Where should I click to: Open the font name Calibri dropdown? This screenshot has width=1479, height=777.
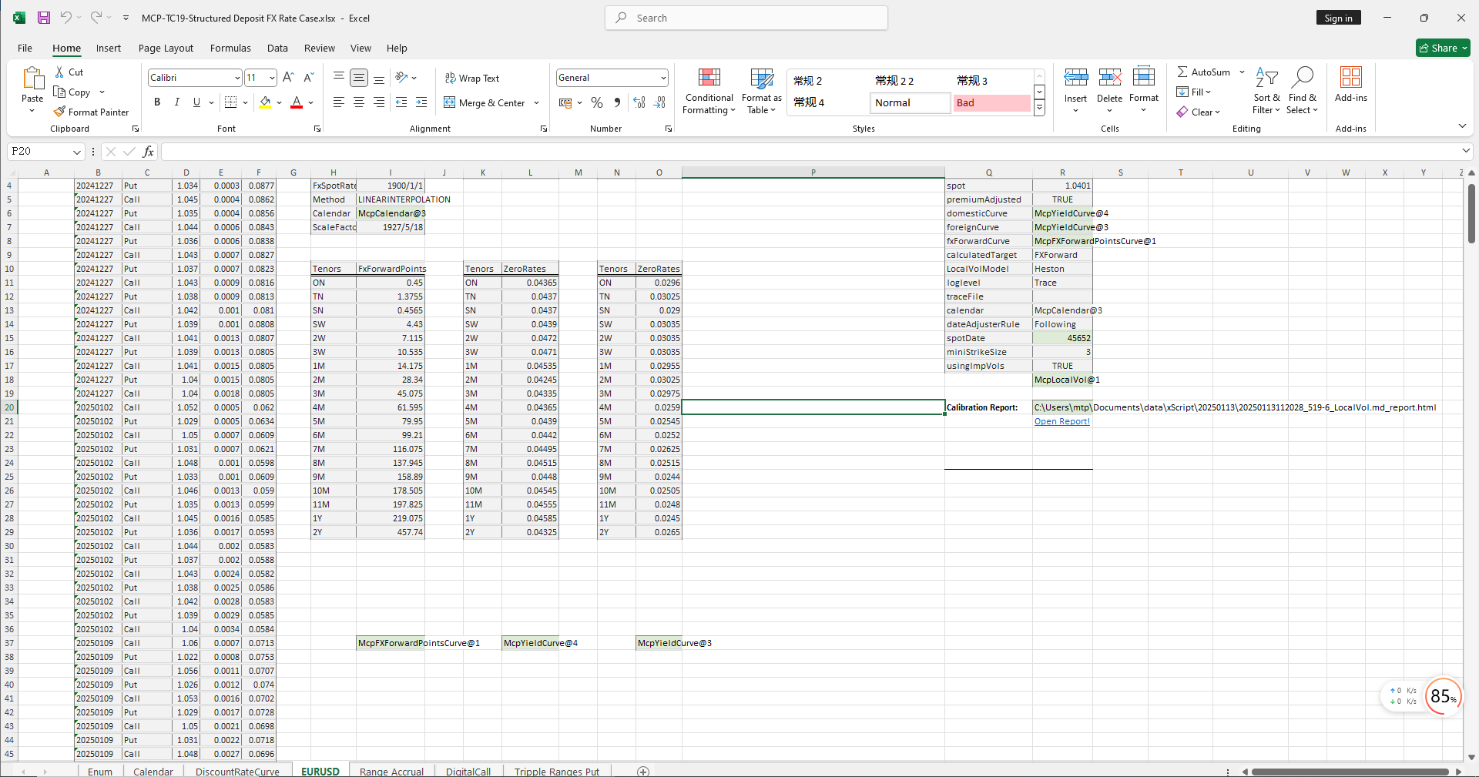coord(237,78)
